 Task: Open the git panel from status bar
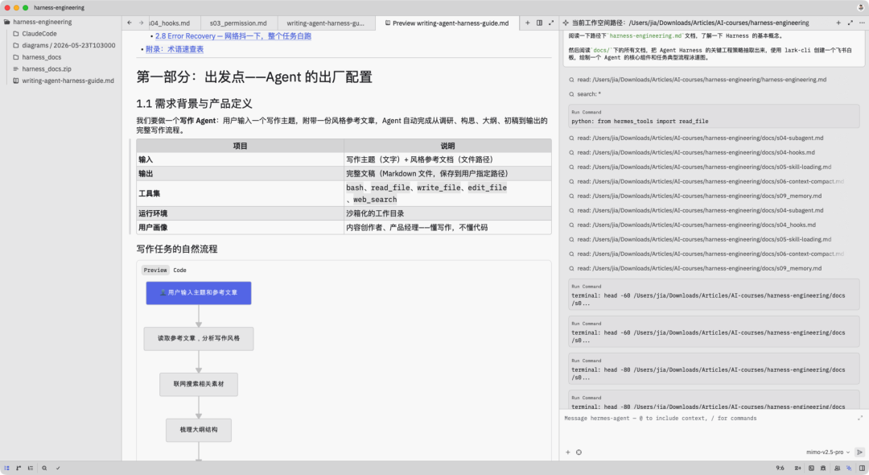19,468
